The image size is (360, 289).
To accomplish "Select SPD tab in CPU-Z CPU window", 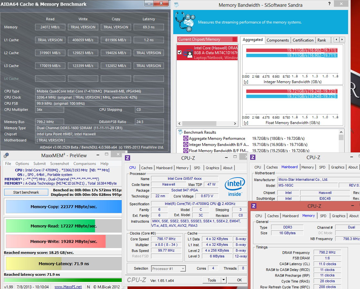I will (x=197, y=168).
